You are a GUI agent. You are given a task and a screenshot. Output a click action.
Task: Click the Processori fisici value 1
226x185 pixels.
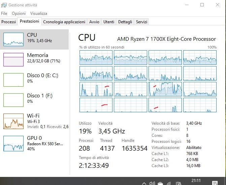click(187, 129)
